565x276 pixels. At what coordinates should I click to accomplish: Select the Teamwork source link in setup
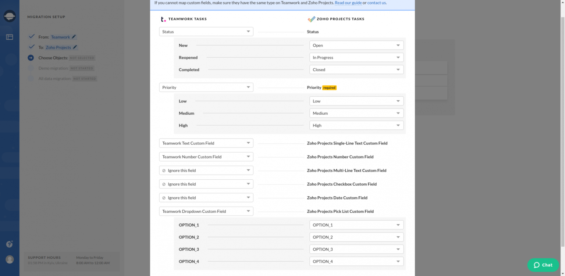click(60, 37)
